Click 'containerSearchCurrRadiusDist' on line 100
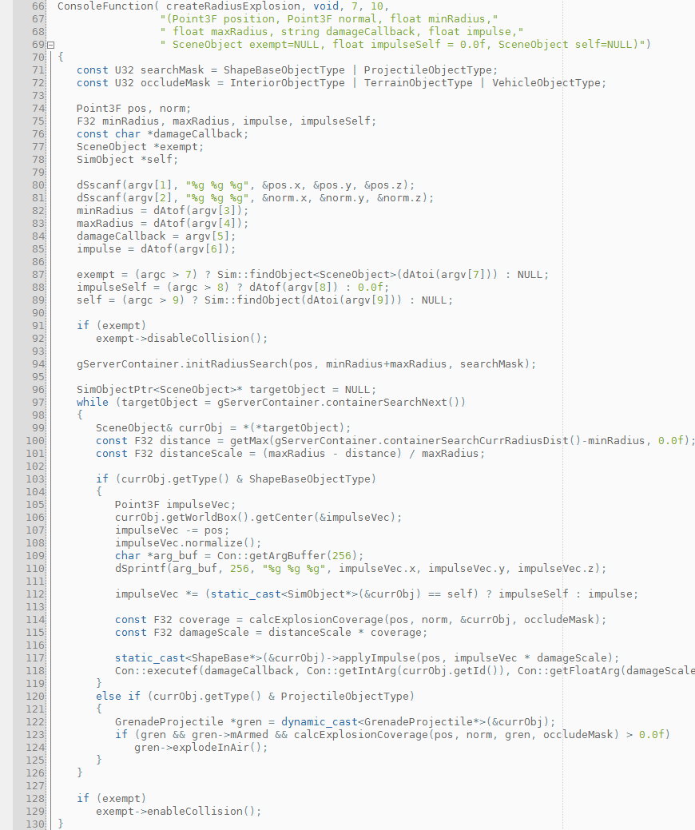Screen dimensions: 695x830 pos(475,441)
